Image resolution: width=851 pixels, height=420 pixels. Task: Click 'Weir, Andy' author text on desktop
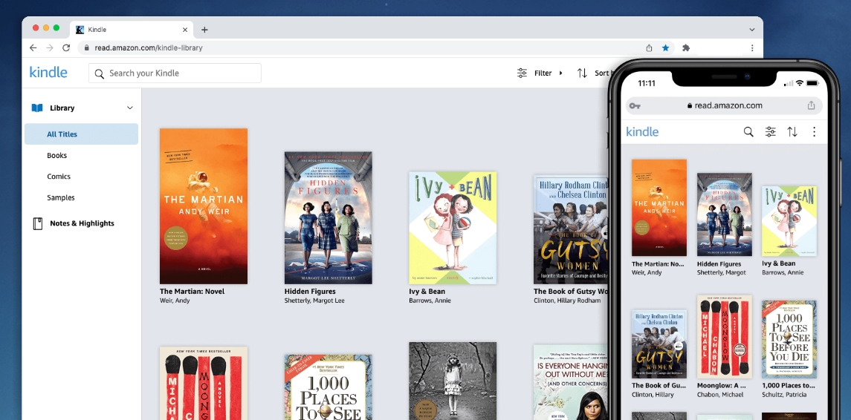pyautogui.click(x=175, y=301)
